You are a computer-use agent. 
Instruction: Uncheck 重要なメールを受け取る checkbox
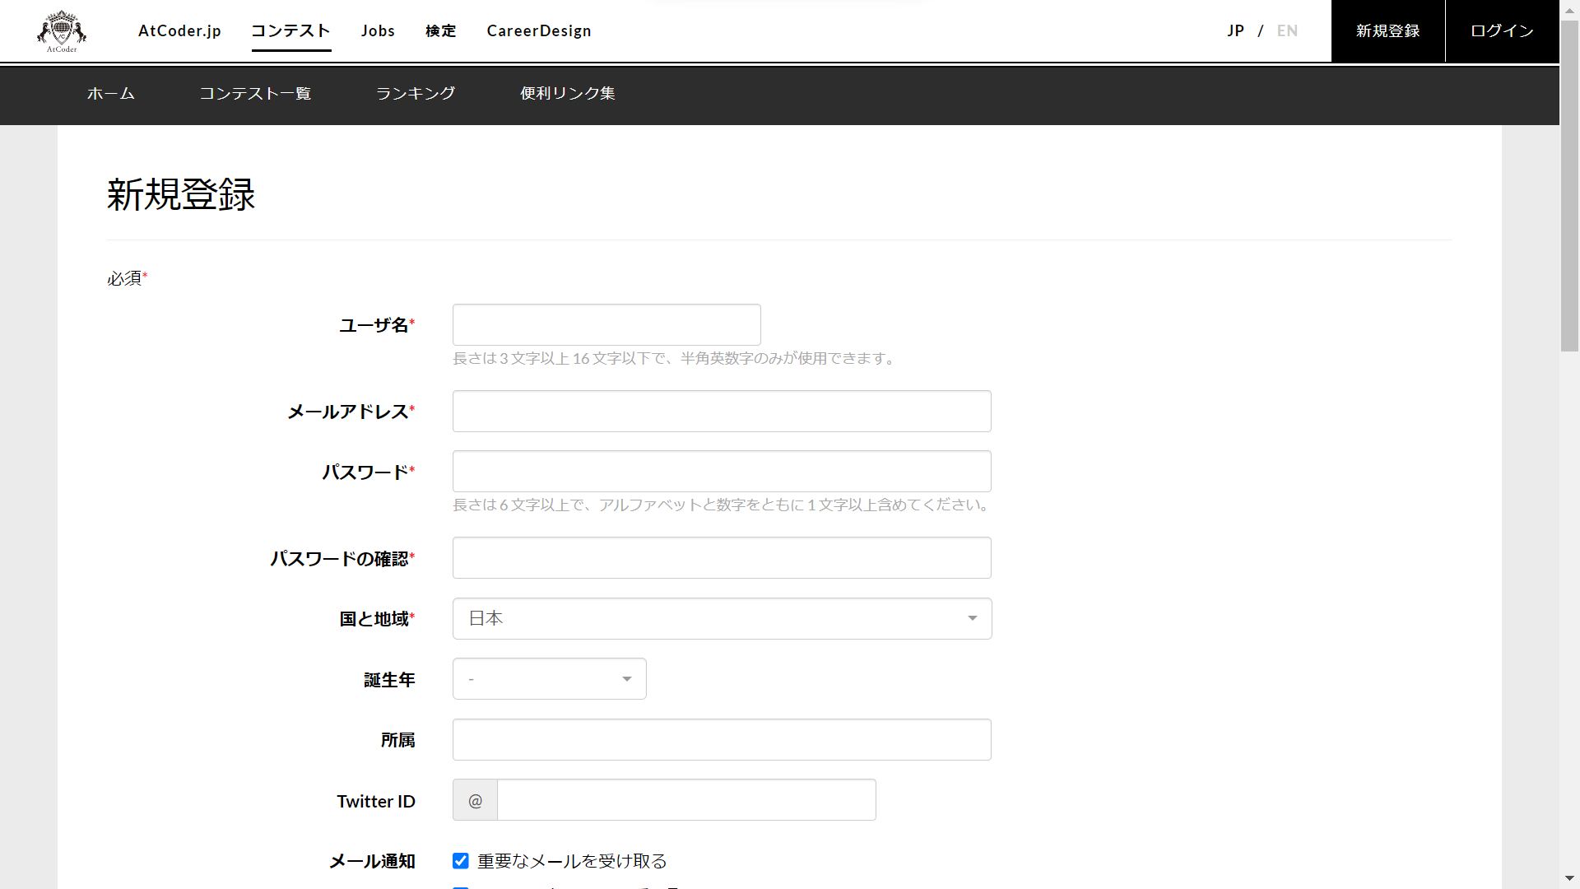coord(460,860)
